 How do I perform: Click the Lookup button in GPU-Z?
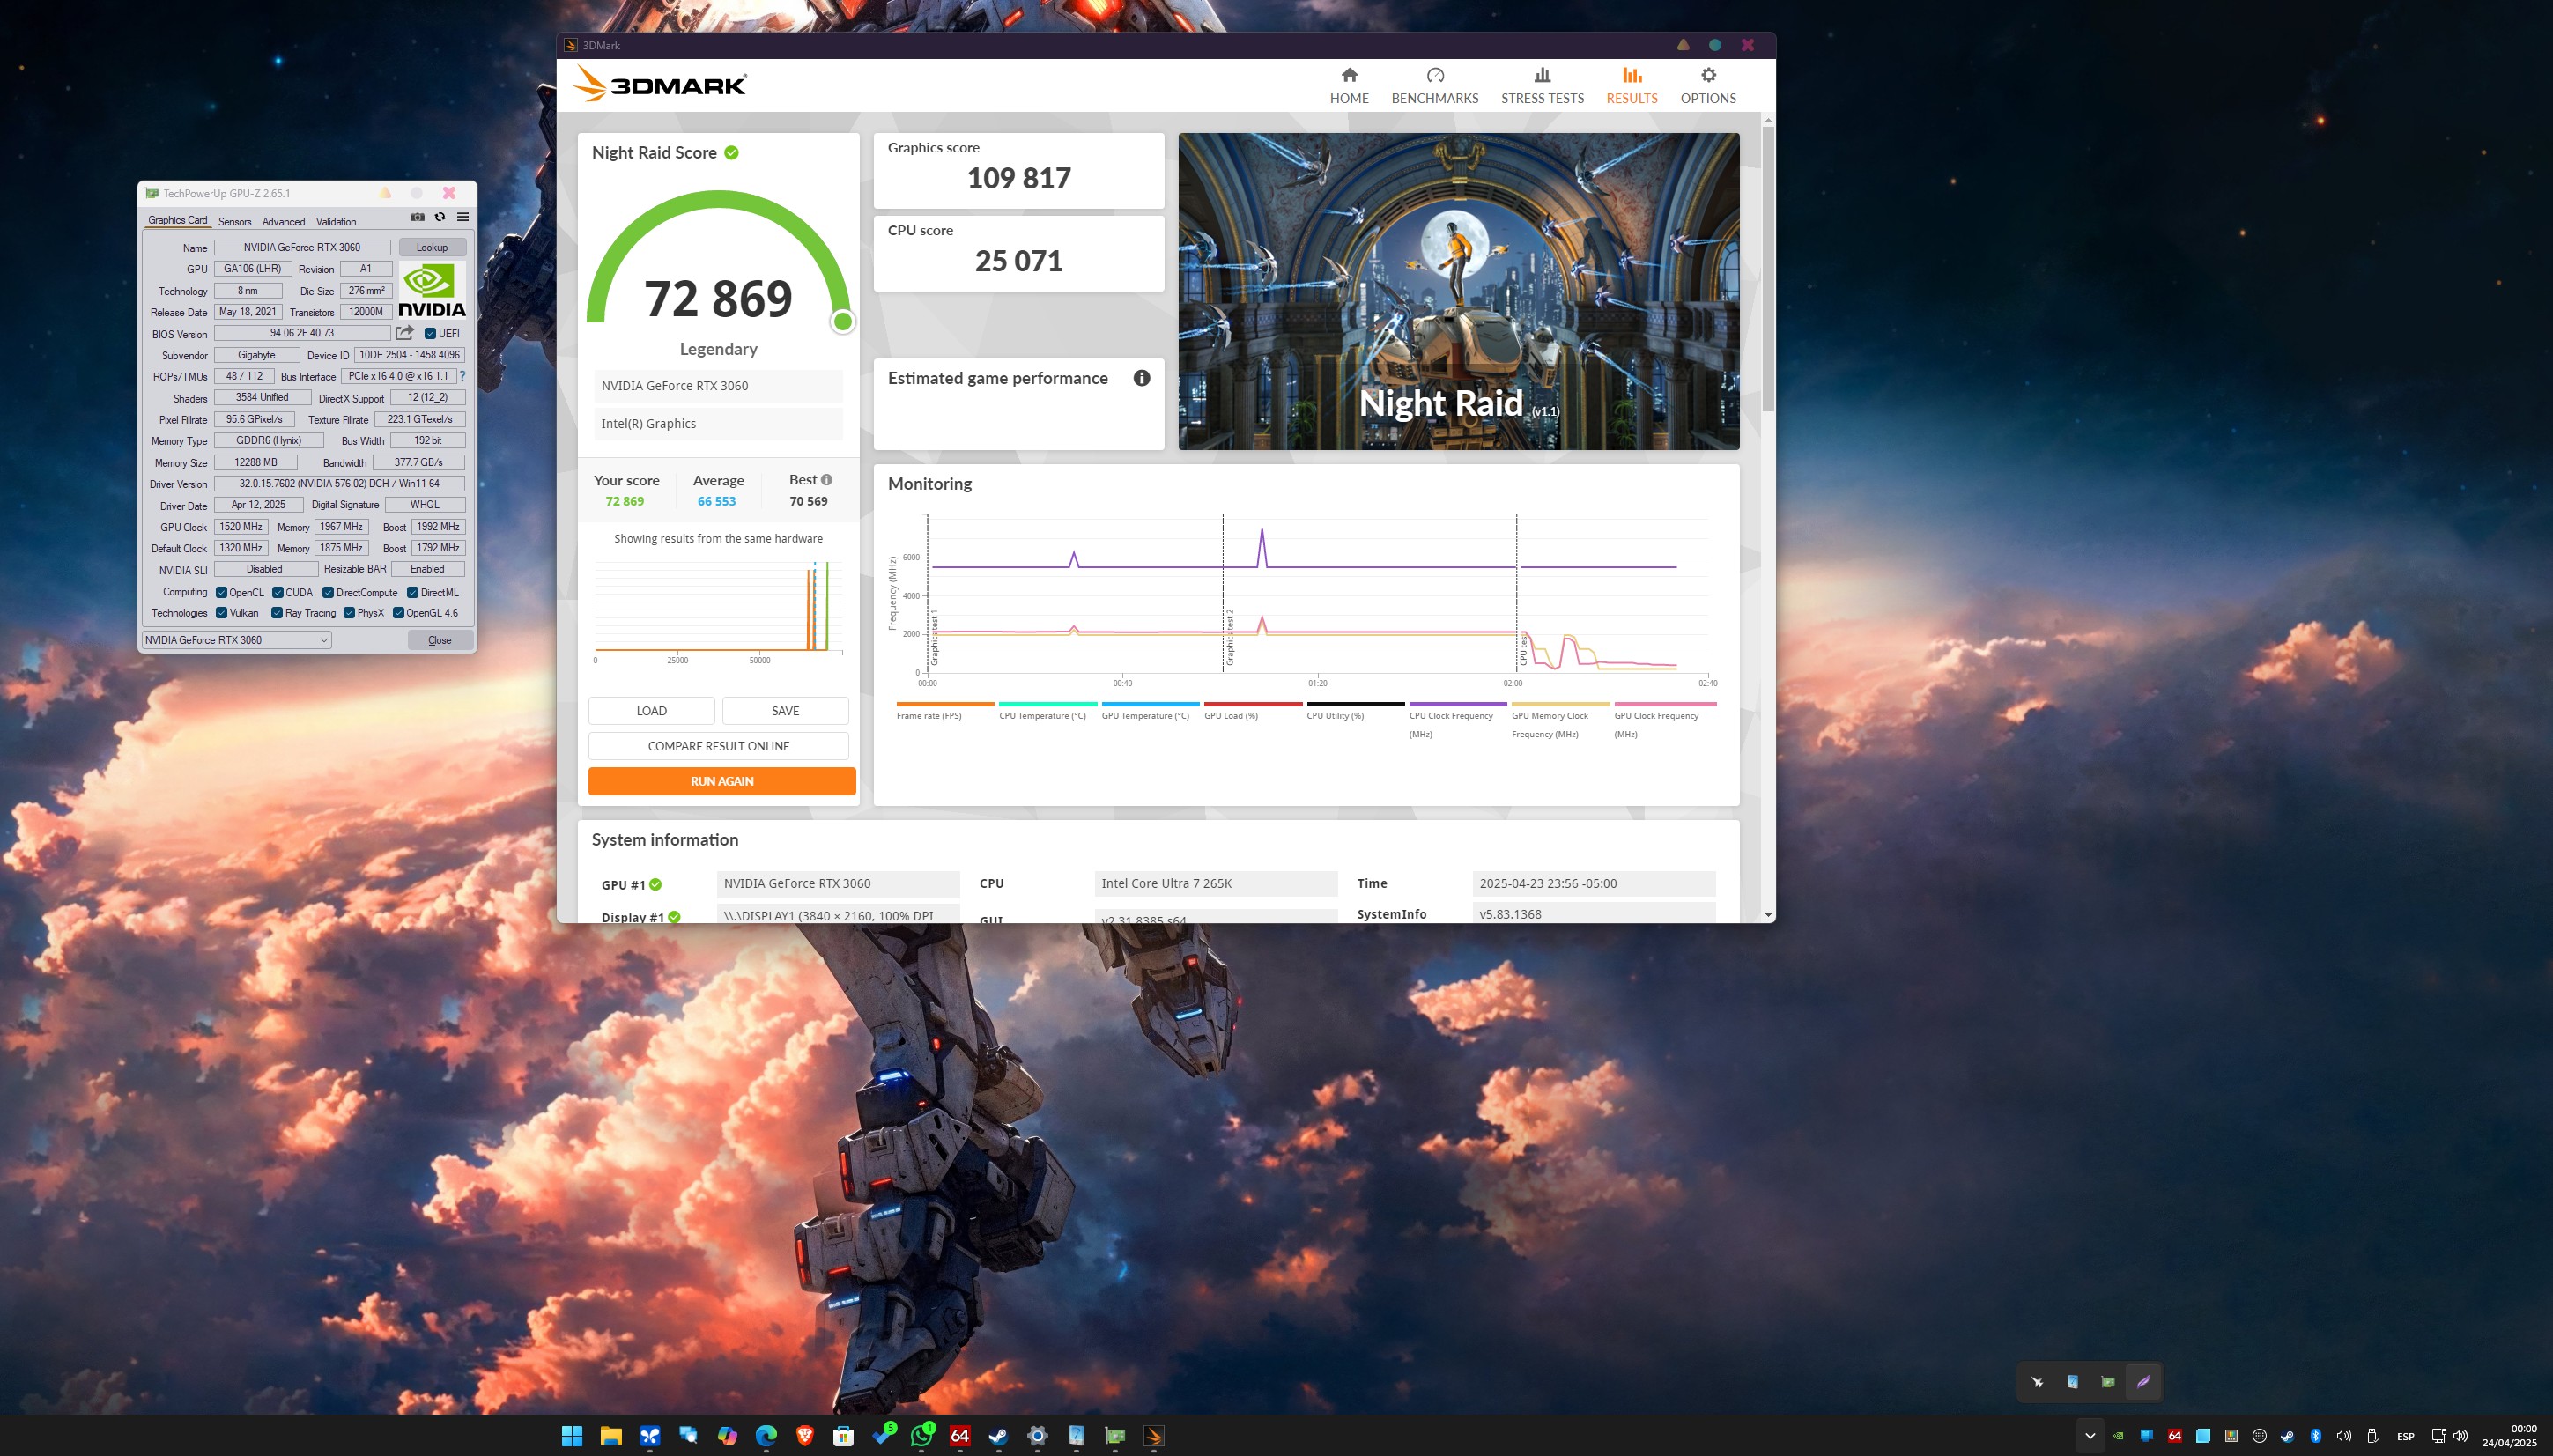pyautogui.click(x=432, y=247)
